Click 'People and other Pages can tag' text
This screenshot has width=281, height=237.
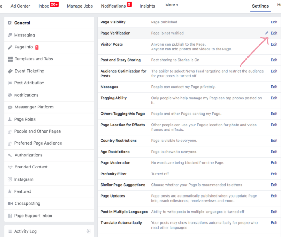(186, 114)
